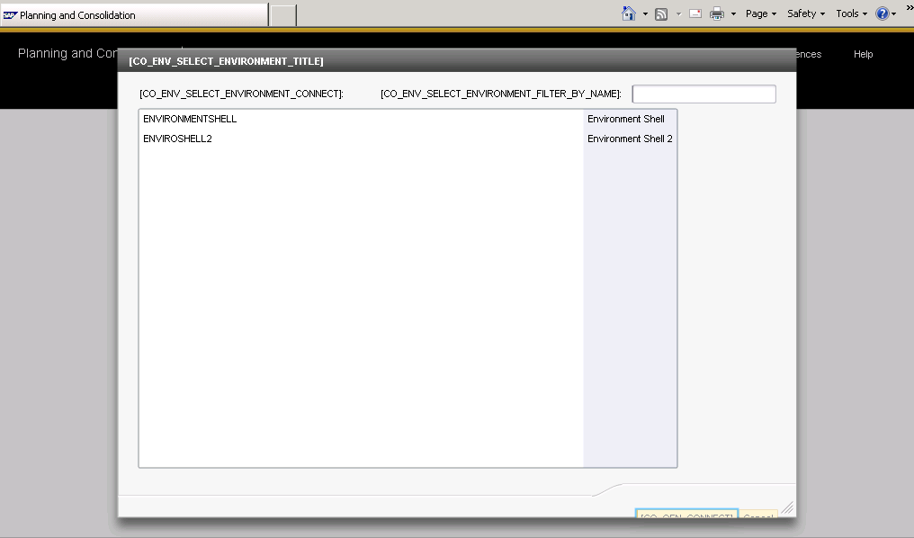Click the Environment Shell 2 description cell

pos(630,139)
